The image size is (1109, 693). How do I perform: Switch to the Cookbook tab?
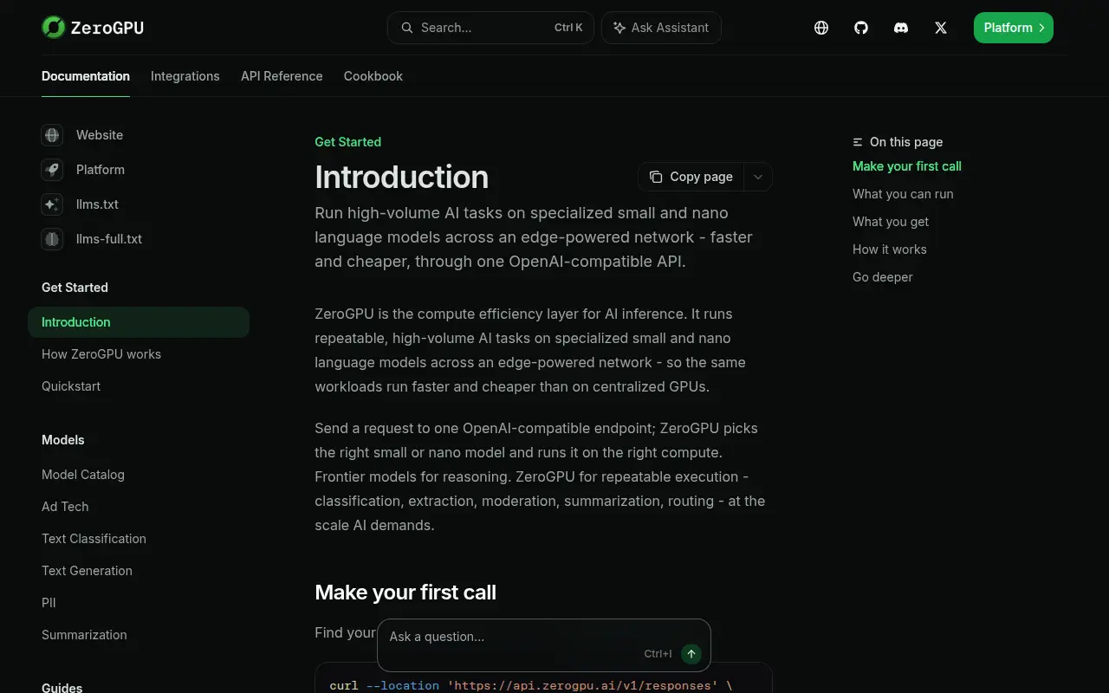click(373, 76)
